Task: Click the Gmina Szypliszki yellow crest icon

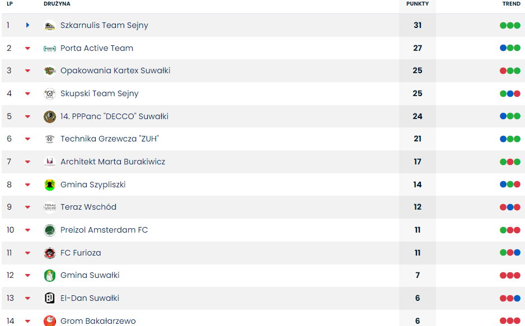Action: click(50, 185)
